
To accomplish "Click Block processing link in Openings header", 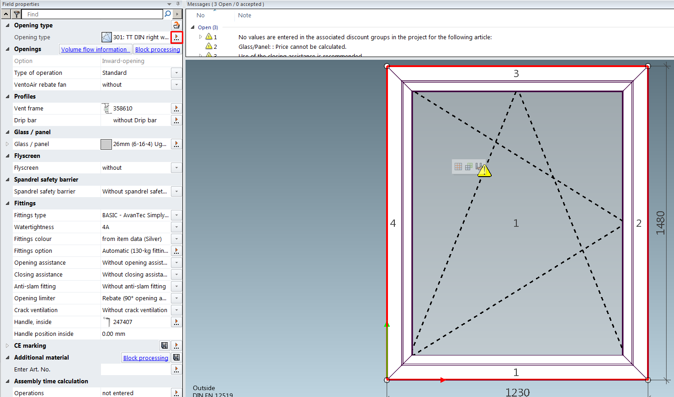I will 157,49.
